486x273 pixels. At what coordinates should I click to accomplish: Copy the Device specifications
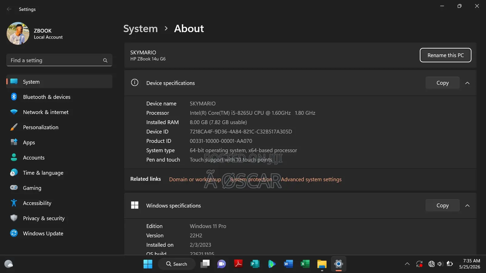(x=443, y=83)
